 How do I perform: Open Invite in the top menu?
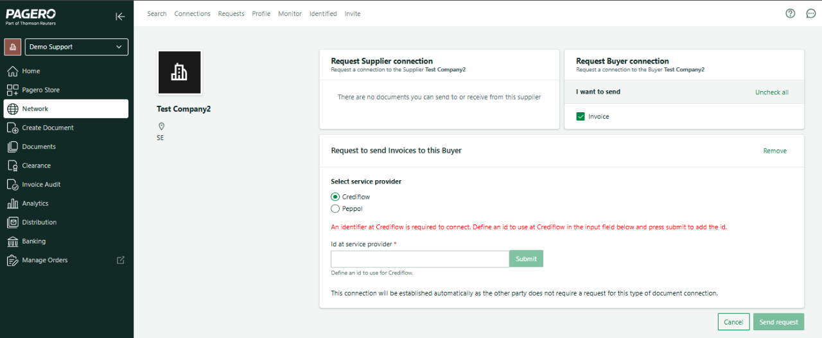(x=353, y=13)
